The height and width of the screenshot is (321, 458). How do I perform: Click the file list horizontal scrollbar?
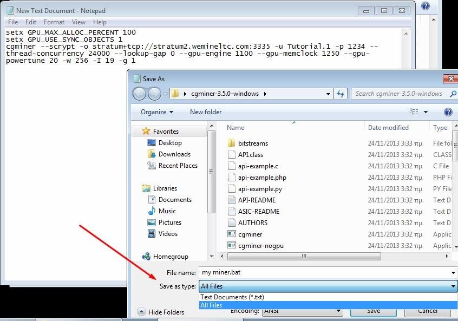click(304, 257)
